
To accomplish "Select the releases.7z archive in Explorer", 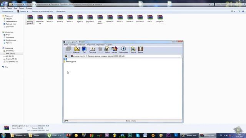I will pos(110,18).
